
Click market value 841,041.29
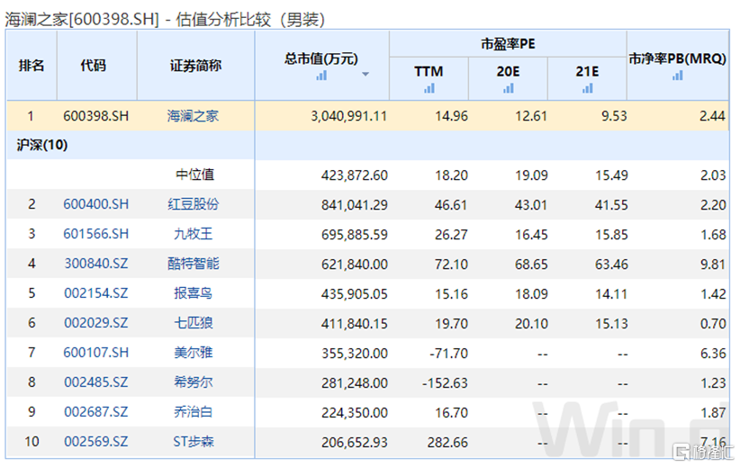[x=355, y=205]
